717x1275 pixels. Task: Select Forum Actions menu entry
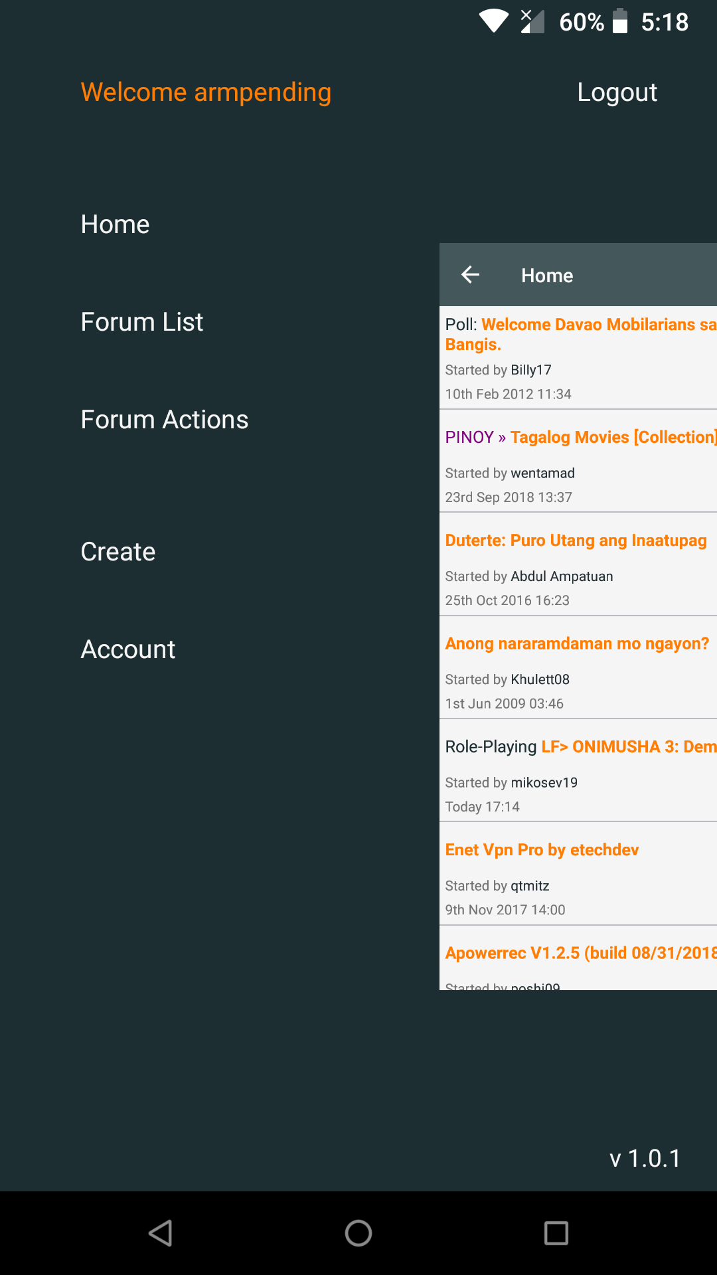(164, 420)
